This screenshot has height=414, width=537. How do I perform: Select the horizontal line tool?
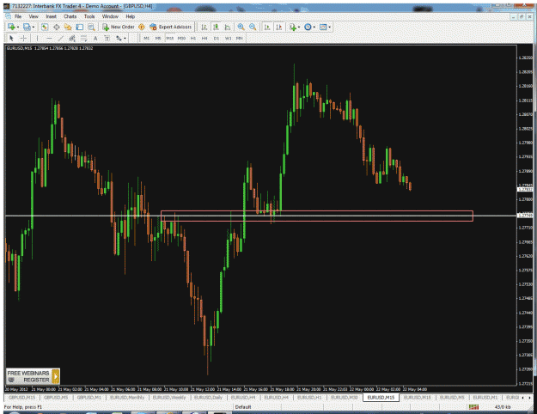[49, 38]
